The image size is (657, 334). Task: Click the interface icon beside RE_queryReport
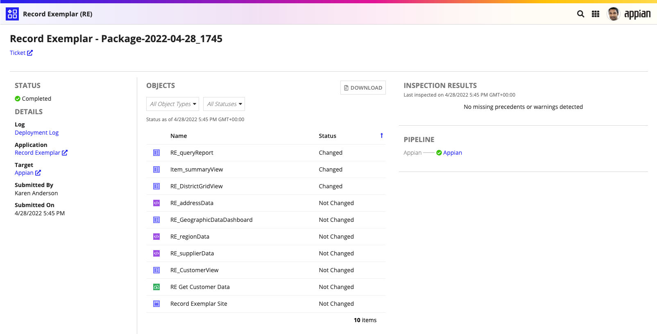pyautogui.click(x=156, y=153)
